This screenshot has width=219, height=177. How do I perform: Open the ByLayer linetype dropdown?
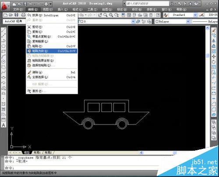coord(205,21)
